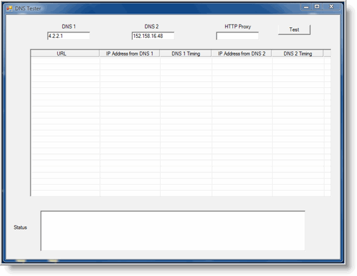
Task: Click the Test button
Action: coord(294,30)
